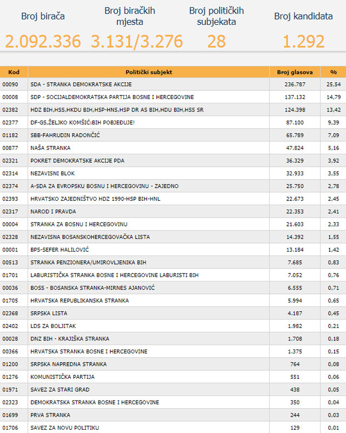Click code 01182 in the Kod column
Viewport: 346px width, 433px height.
[10, 135]
